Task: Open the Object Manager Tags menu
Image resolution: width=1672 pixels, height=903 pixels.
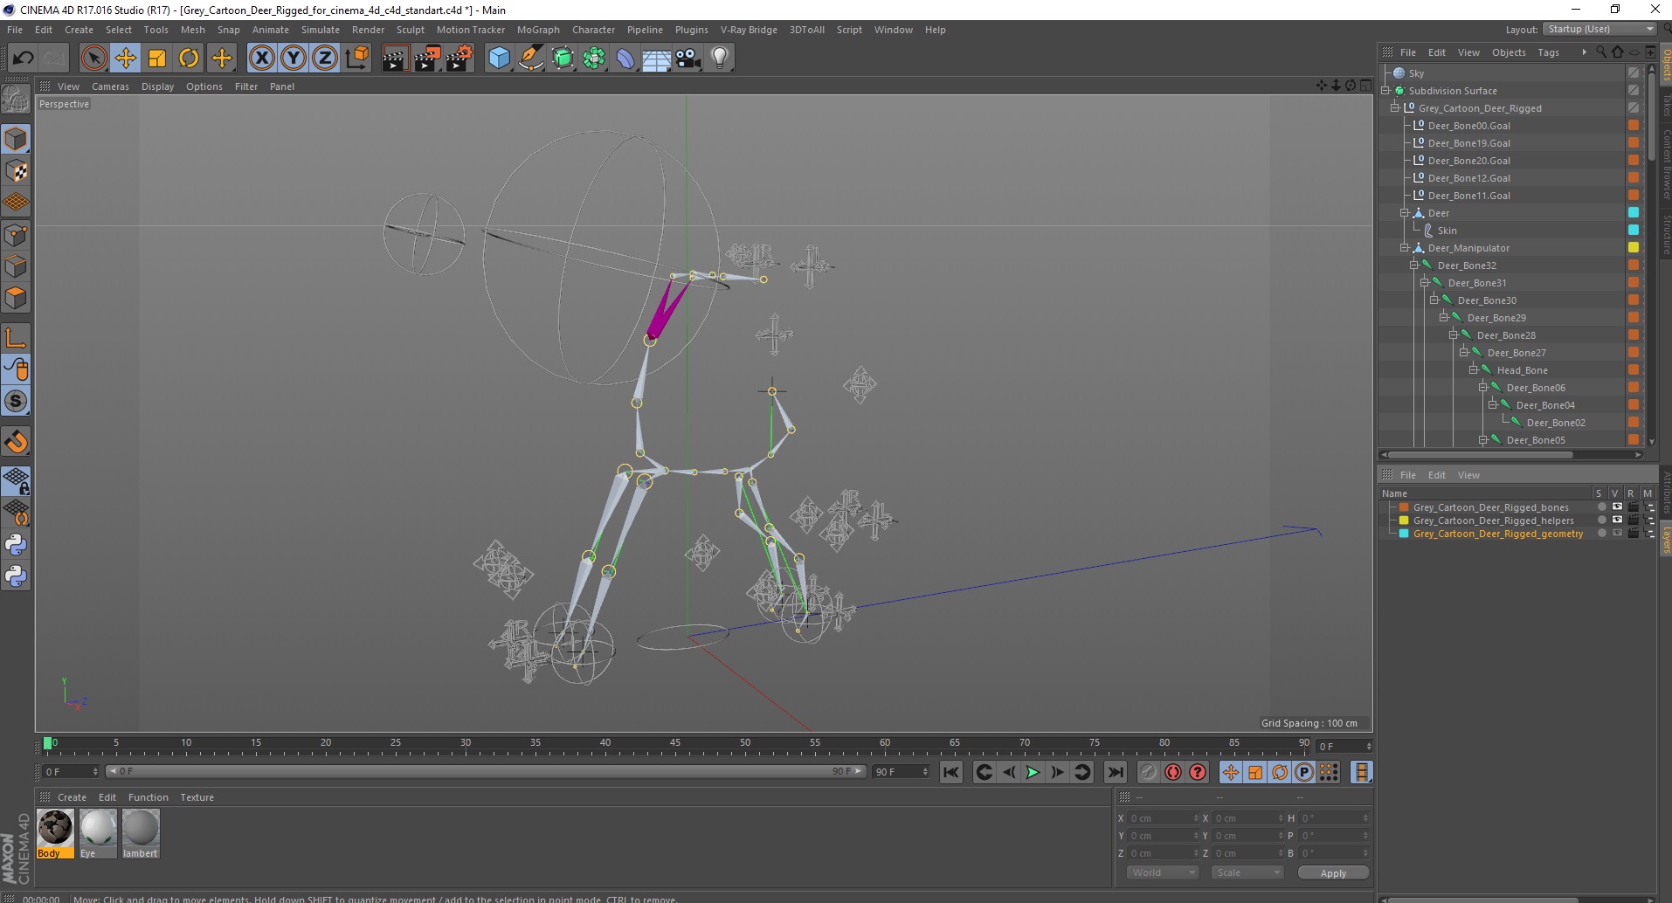Action: pos(1548,52)
